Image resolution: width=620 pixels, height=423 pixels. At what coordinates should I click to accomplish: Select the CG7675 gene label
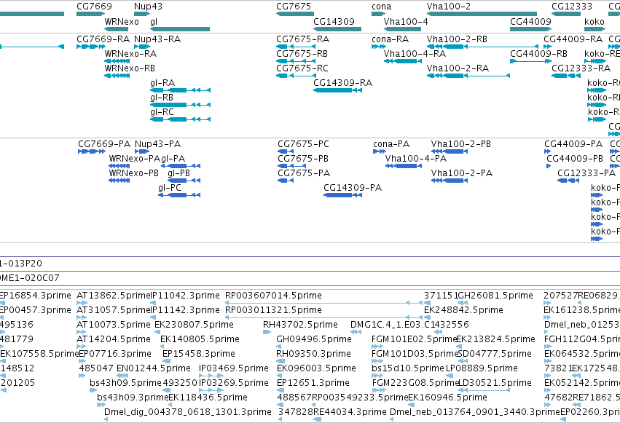(x=294, y=7)
